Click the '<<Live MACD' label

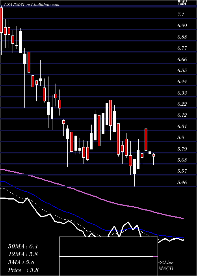click(x=166, y=266)
